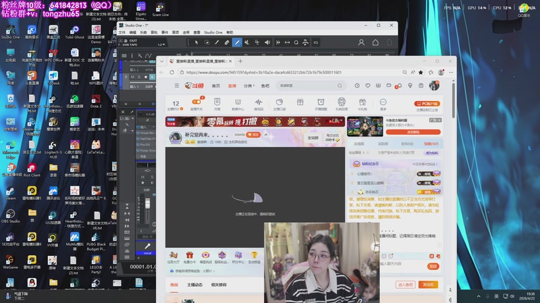Switch to 主播动态 tab below player
The width and height of the screenshot is (540, 303).
(195, 285)
